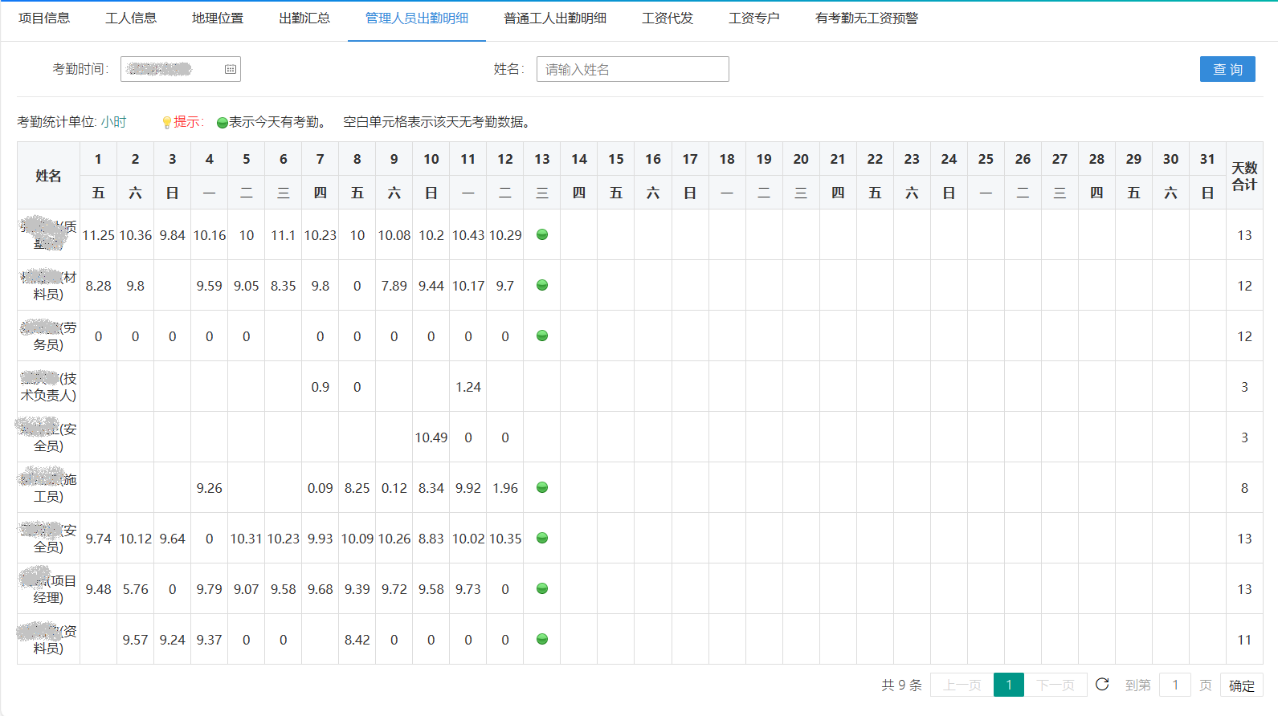Select the 管理人员出勤明细 tab

point(417,18)
